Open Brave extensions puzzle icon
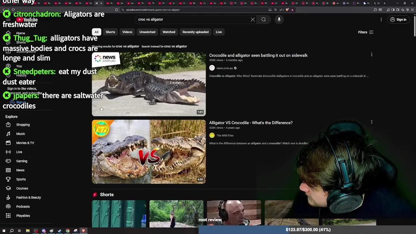This screenshot has height=234, width=416. 375,10
